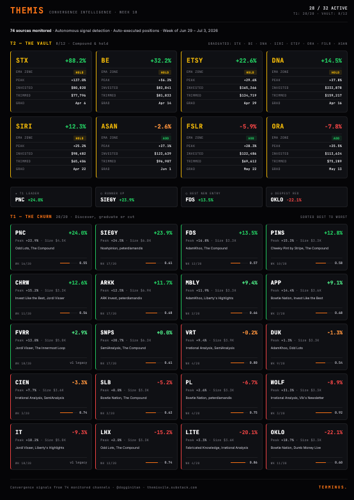The width and height of the screenshot is (354, 500).
Task: Click the LHX -15.2% return value
Action: click(163, 432)
